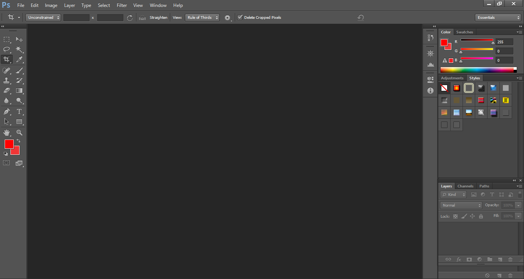Select the Gradient tool
This screenshot has width=524, height=279.
19,90
